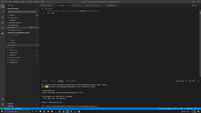
Task: Open notifications bell in status bar
Action: tap(198, 109)
